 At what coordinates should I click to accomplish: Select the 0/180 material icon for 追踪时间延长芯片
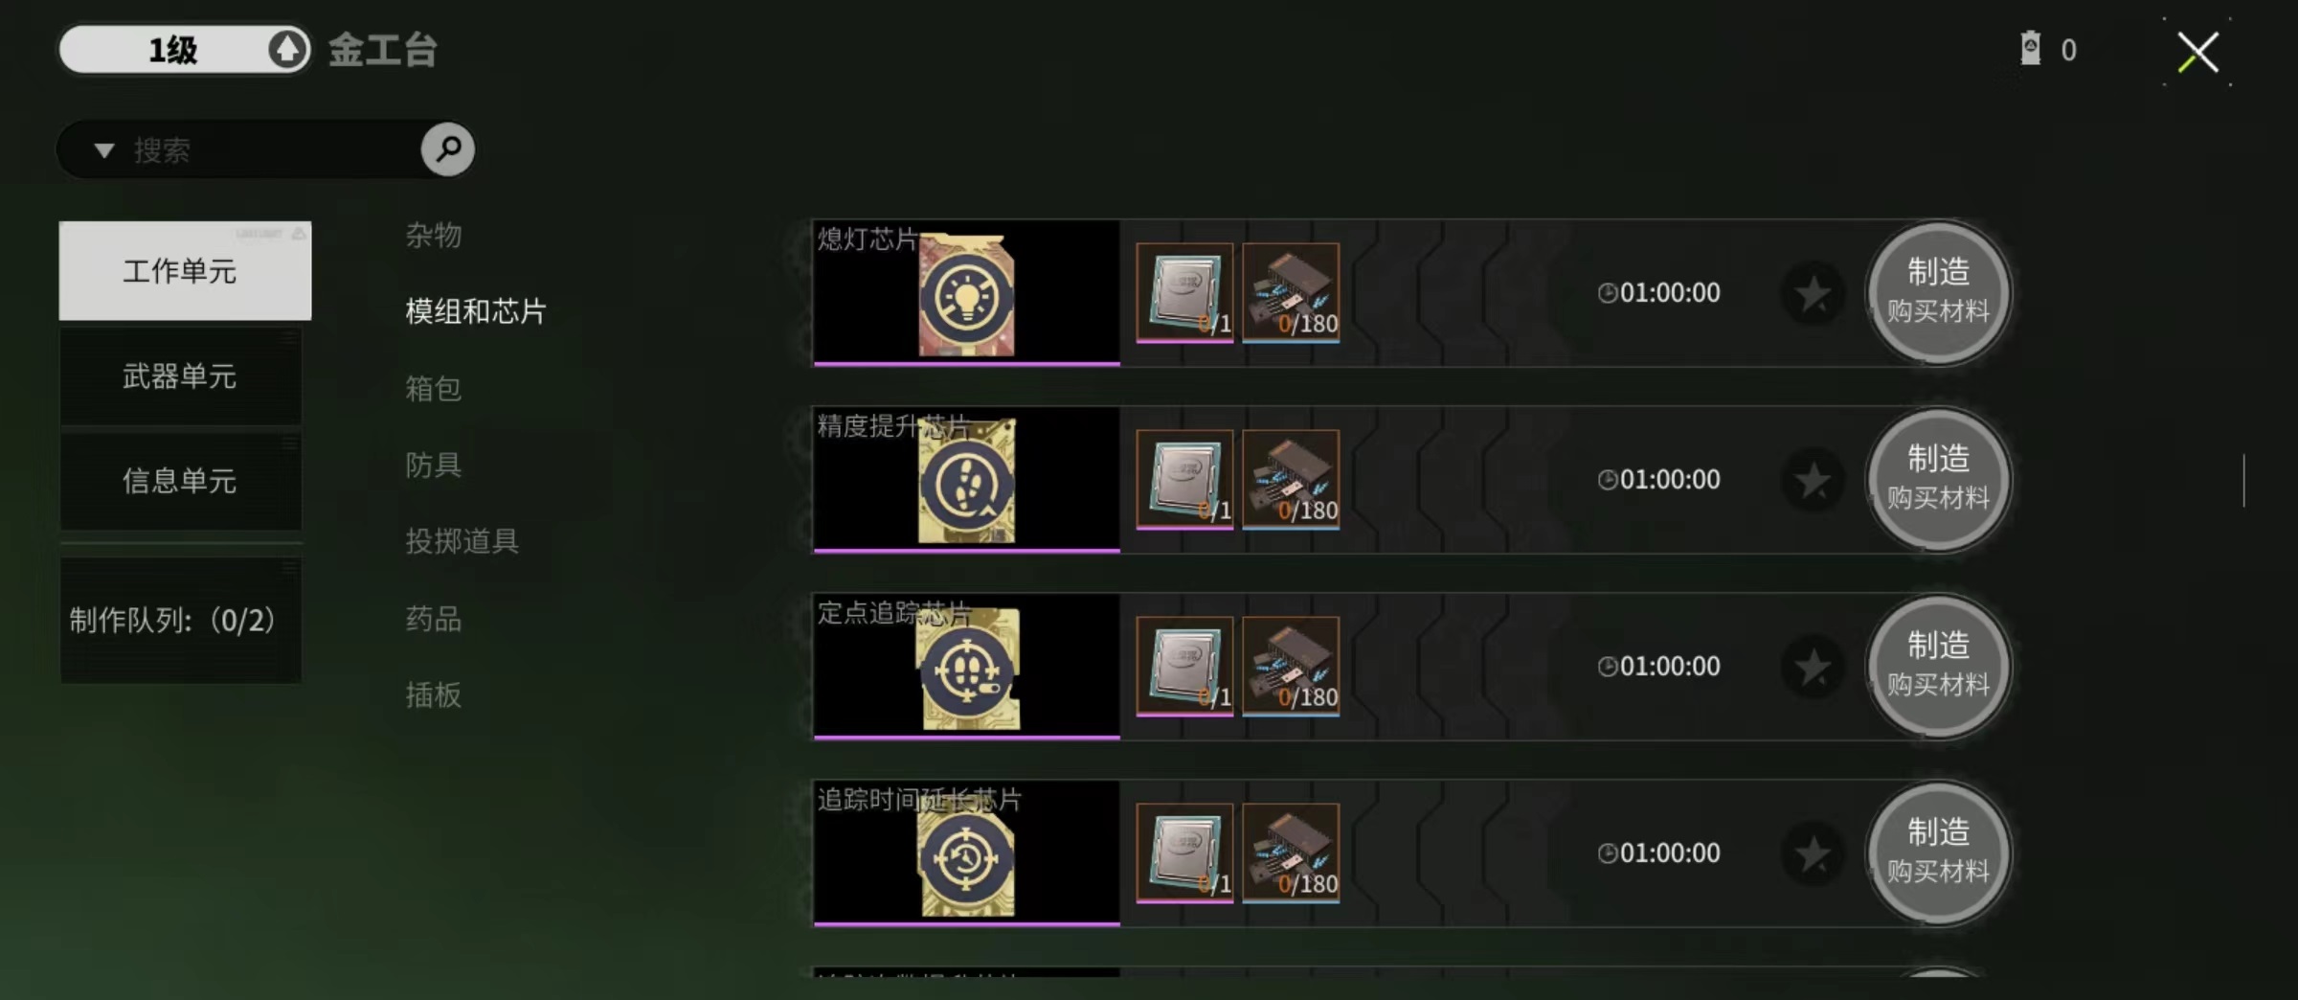click(x=1291, y=852)
